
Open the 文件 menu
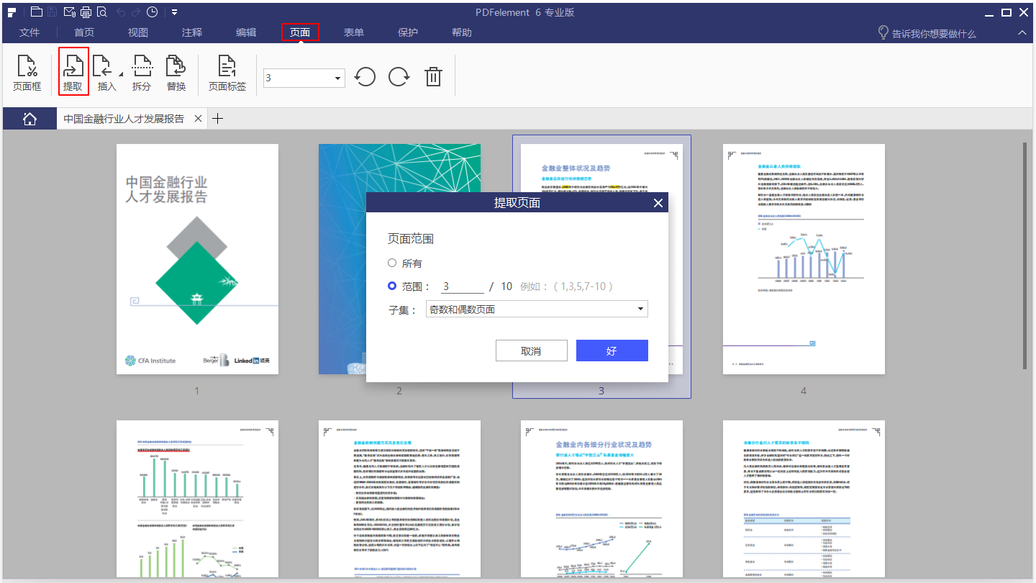pyautogui.click(x=29, y=32)
